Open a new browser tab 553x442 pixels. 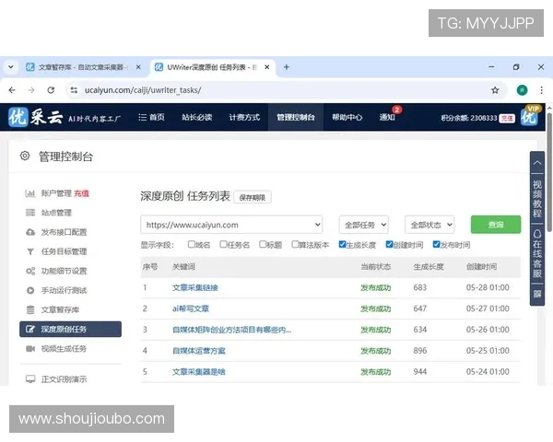click(287, 67)
